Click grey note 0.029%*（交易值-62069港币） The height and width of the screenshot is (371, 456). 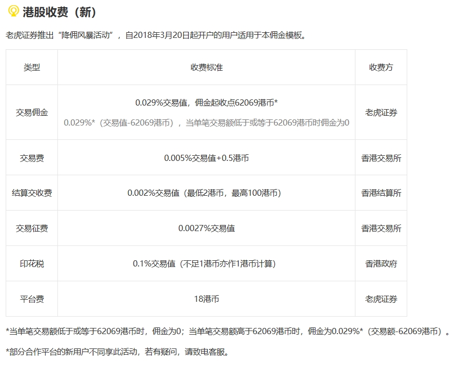[207, 122]
